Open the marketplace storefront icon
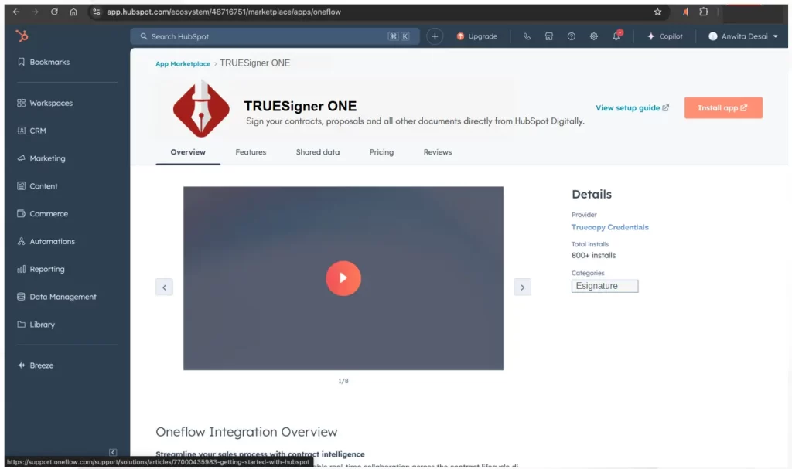 549,36
